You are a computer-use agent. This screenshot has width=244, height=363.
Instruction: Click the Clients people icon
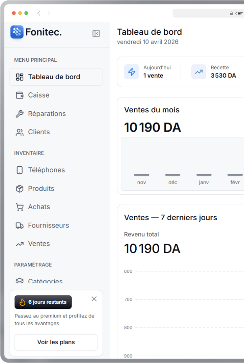(x=20, y=132)
